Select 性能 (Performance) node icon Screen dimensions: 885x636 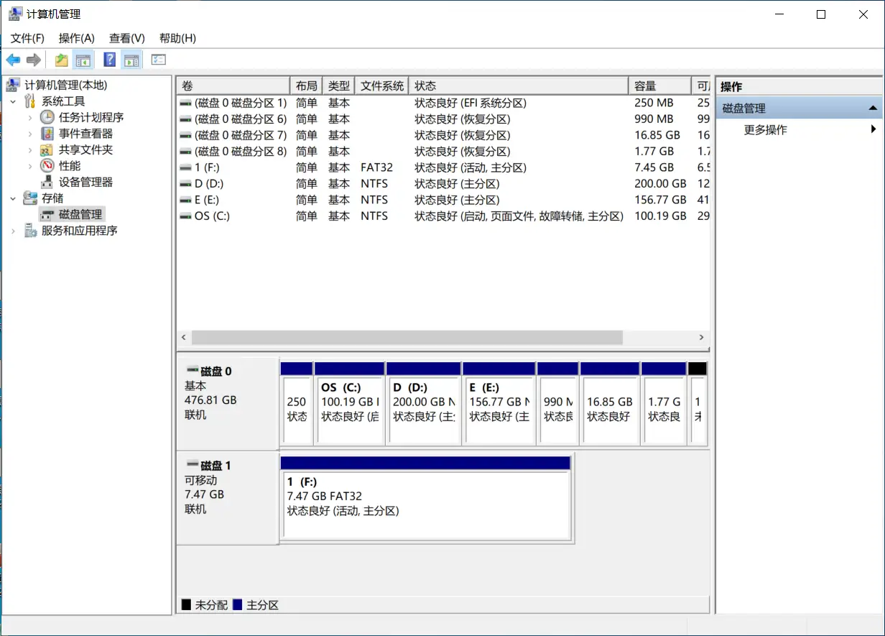click(47, 166)
